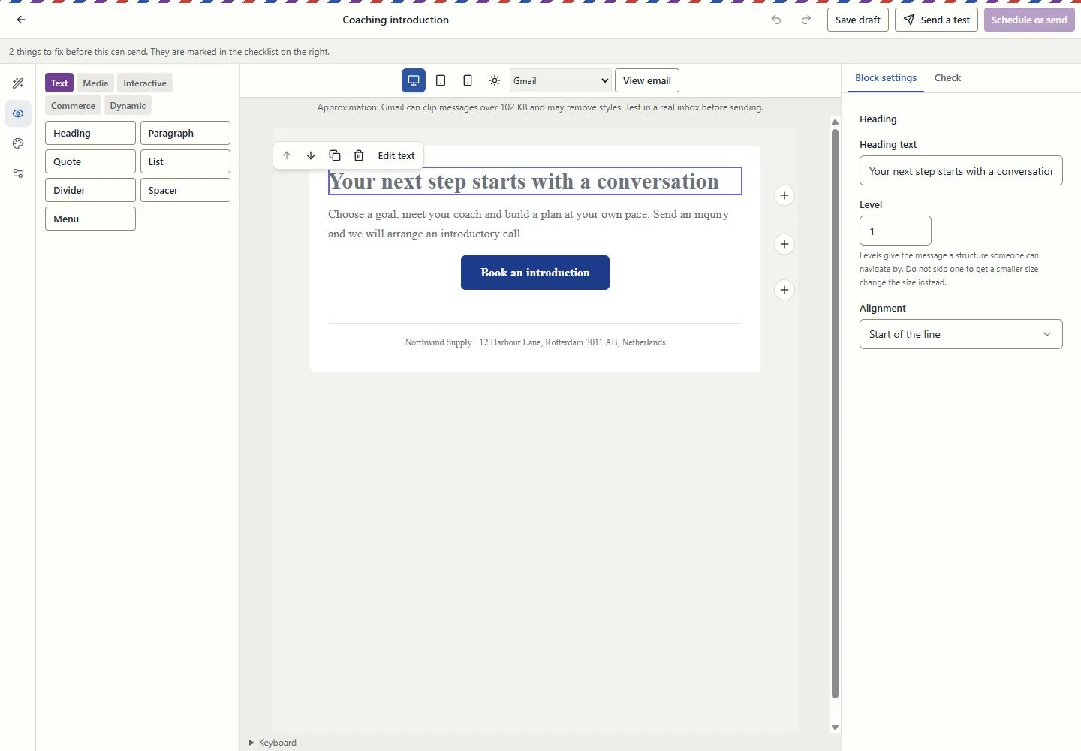Click Save draft
Viewport: 1081px width, 751px height.
(x=858, y=20)
